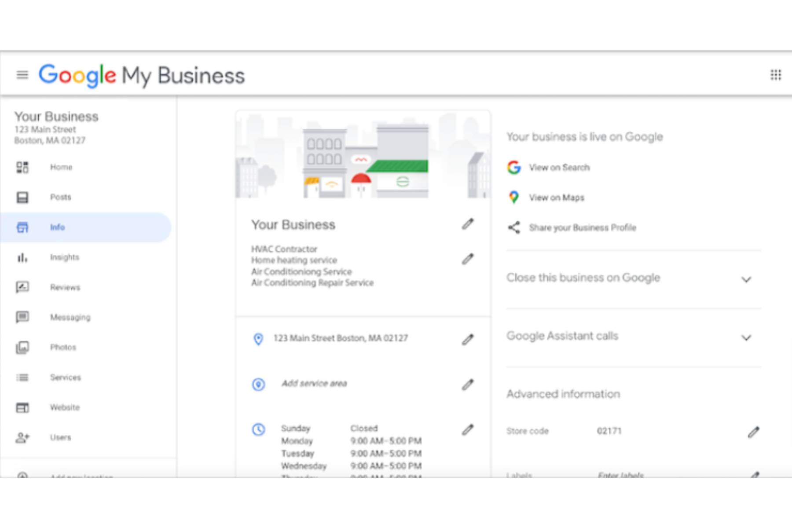Open Insights from the left navigation

pos(64,257)
